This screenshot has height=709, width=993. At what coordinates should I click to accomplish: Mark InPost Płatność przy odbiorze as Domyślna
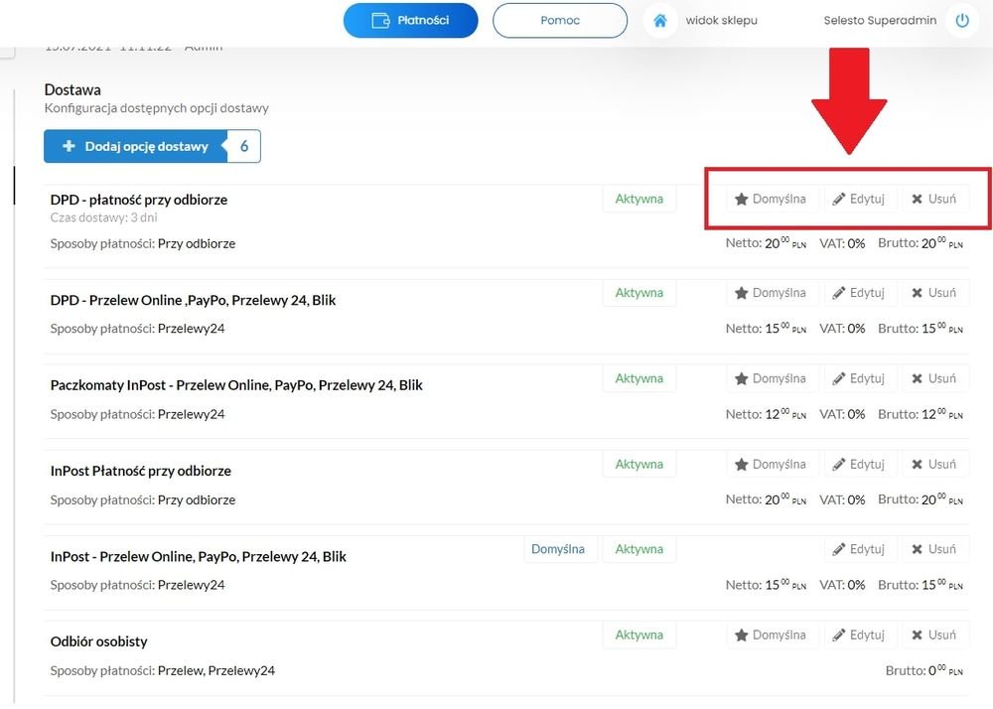772,464
